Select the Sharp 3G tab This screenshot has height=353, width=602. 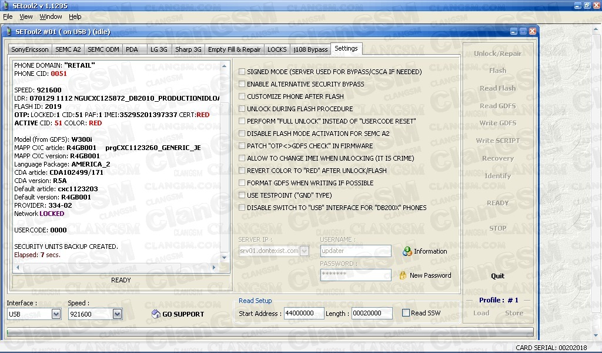tap(188, 49)
